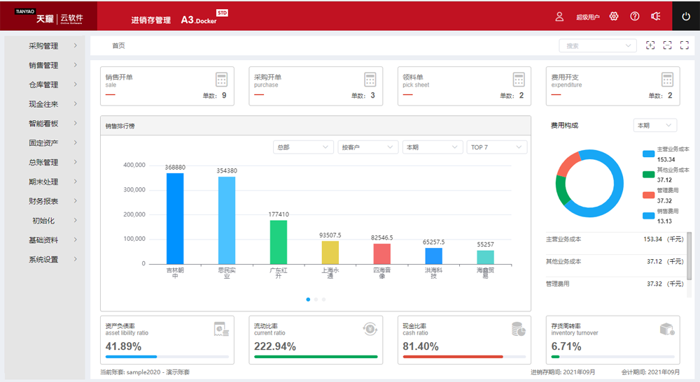Toggle 管理费用 legend item in chart
The width and height of the screenshot is (700, 382).
(666, 191)
